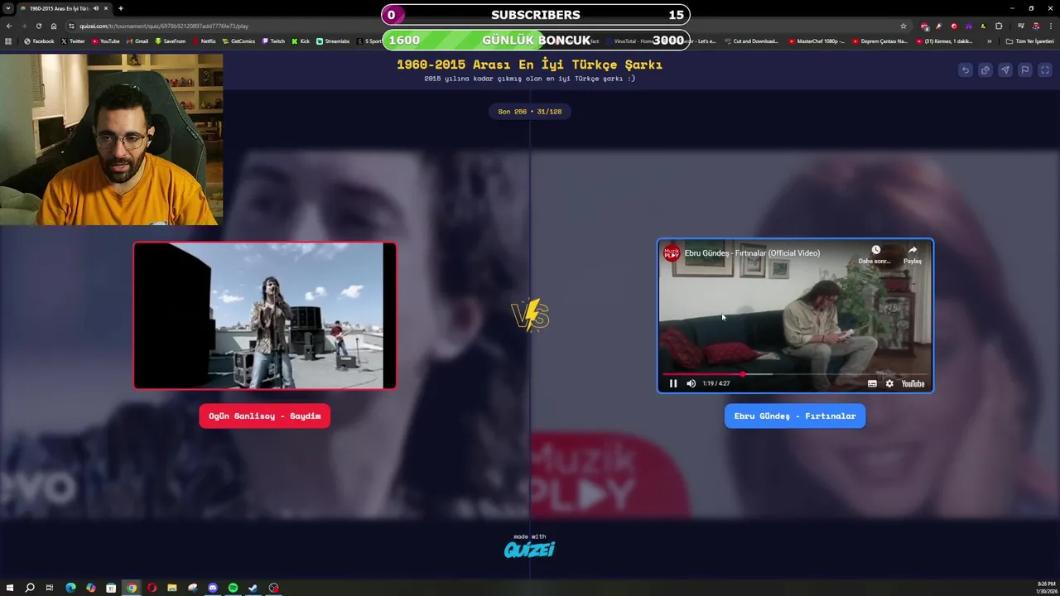Click the browser home icon
Image resolution: width=1060 pixels, height=596 pixels.
pyautogui.click(x=54, y=26)
